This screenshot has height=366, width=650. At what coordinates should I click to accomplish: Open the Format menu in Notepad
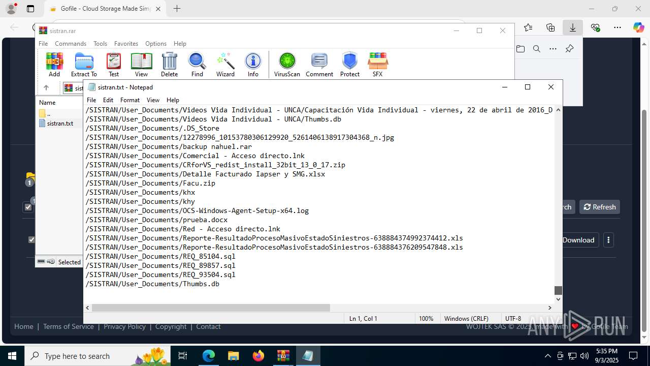[130, 100]
